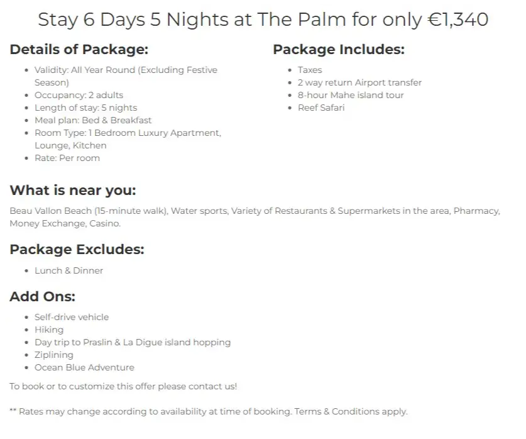
Task: Click the What is near you heading
Action: coord(73,191)
